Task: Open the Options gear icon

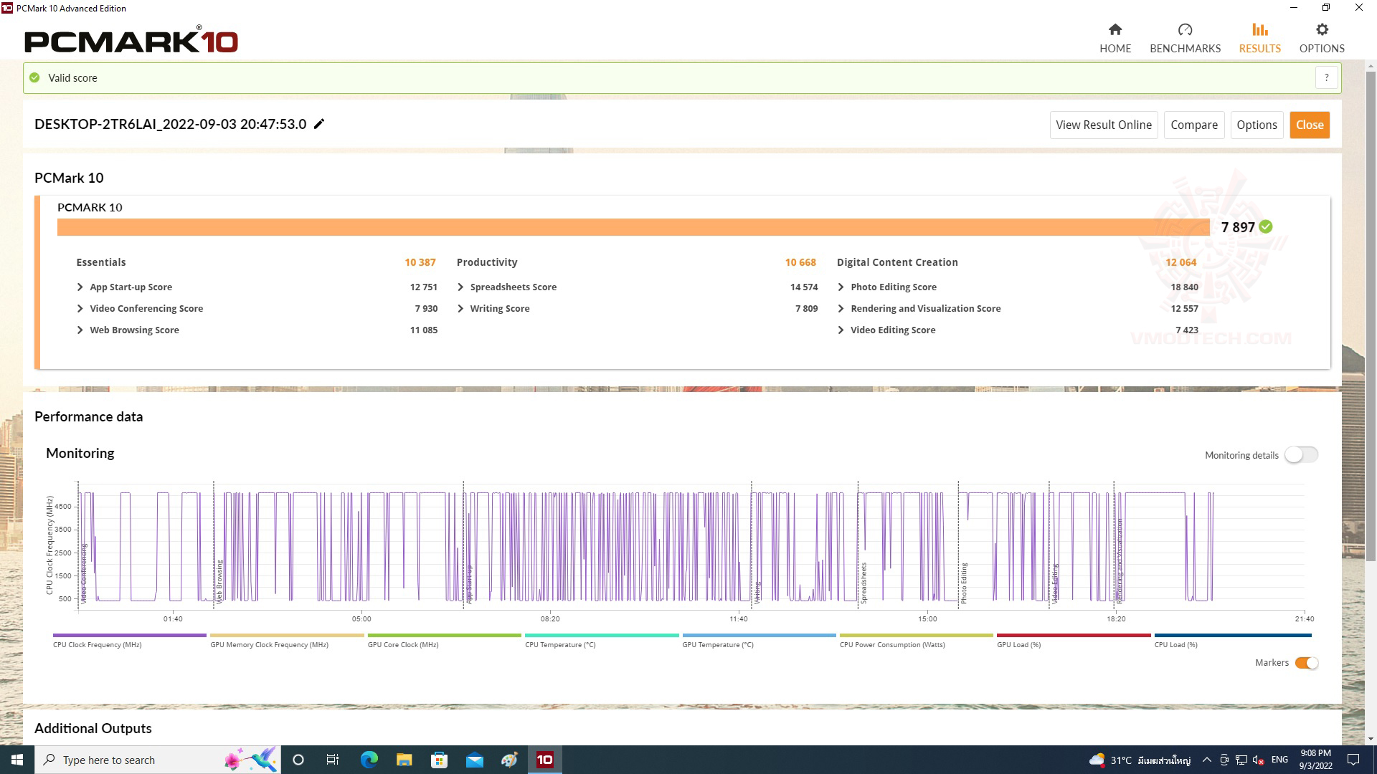Action: (x=1322, y=29)
